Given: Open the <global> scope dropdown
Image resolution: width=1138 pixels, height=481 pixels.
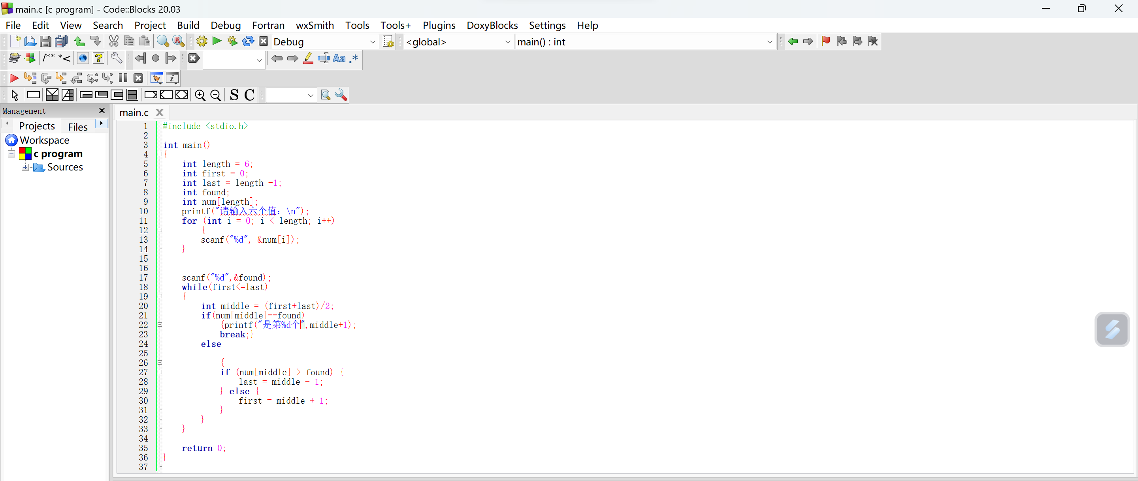Looking at the screenshot, I should (508, 42).
